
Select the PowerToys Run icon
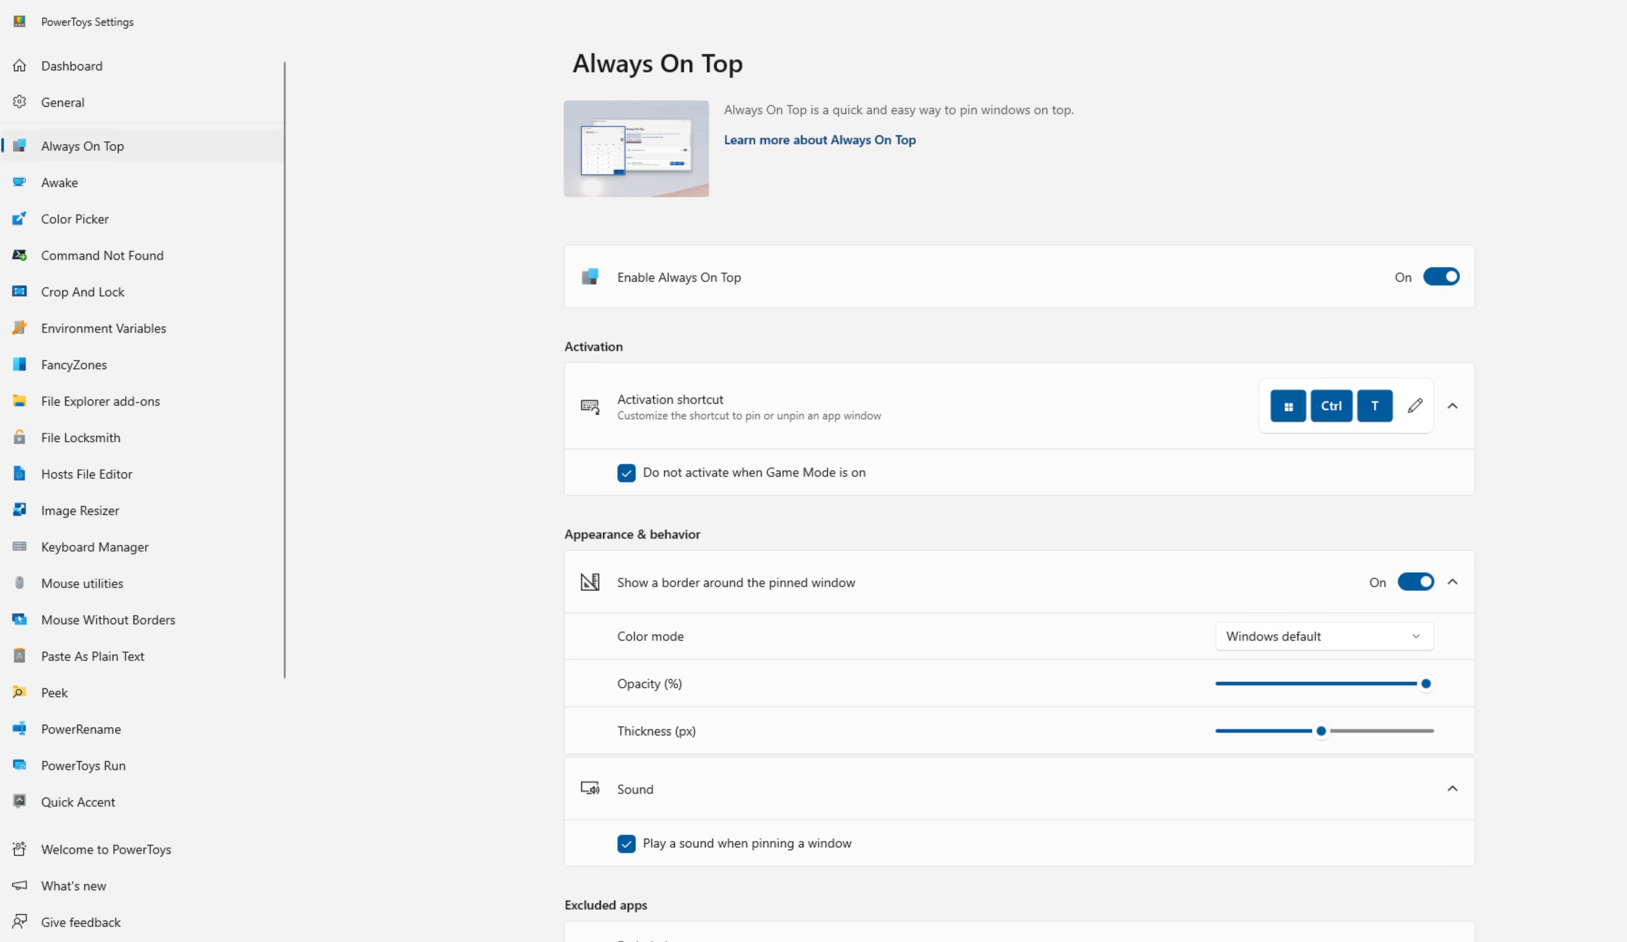[x=19, y=765]
